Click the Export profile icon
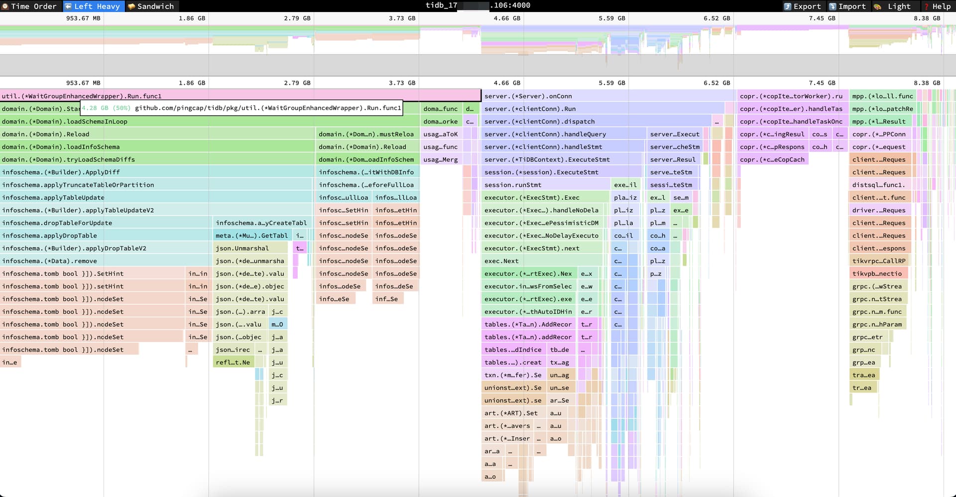This screenshot has width=956, height=497. (787, 6)
